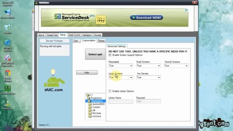Click Download NOW! on the banner ad
Screen dimensions: 233x131
click(x=146, y=18)
